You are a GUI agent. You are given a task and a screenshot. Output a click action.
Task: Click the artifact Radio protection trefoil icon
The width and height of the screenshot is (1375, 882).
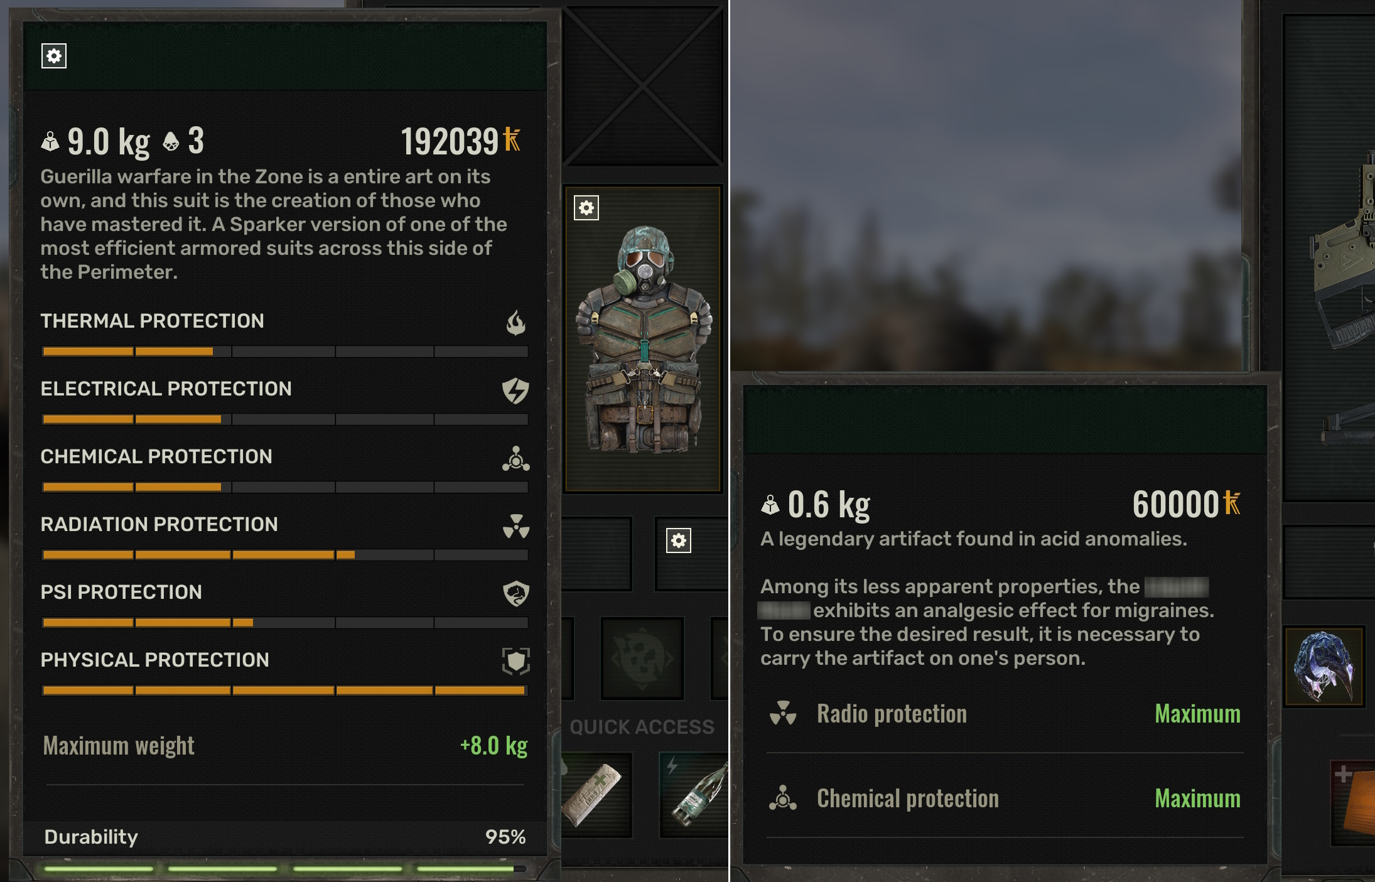click(x=783, y=713)
